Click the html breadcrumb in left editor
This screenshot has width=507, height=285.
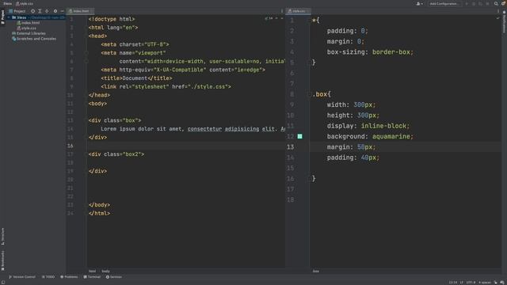[x=92, y=271]
